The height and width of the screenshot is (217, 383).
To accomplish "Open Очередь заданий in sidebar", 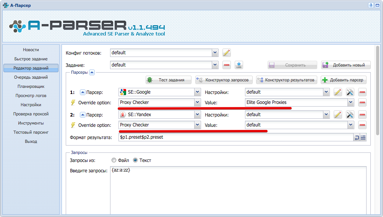I will coord(31,77).
